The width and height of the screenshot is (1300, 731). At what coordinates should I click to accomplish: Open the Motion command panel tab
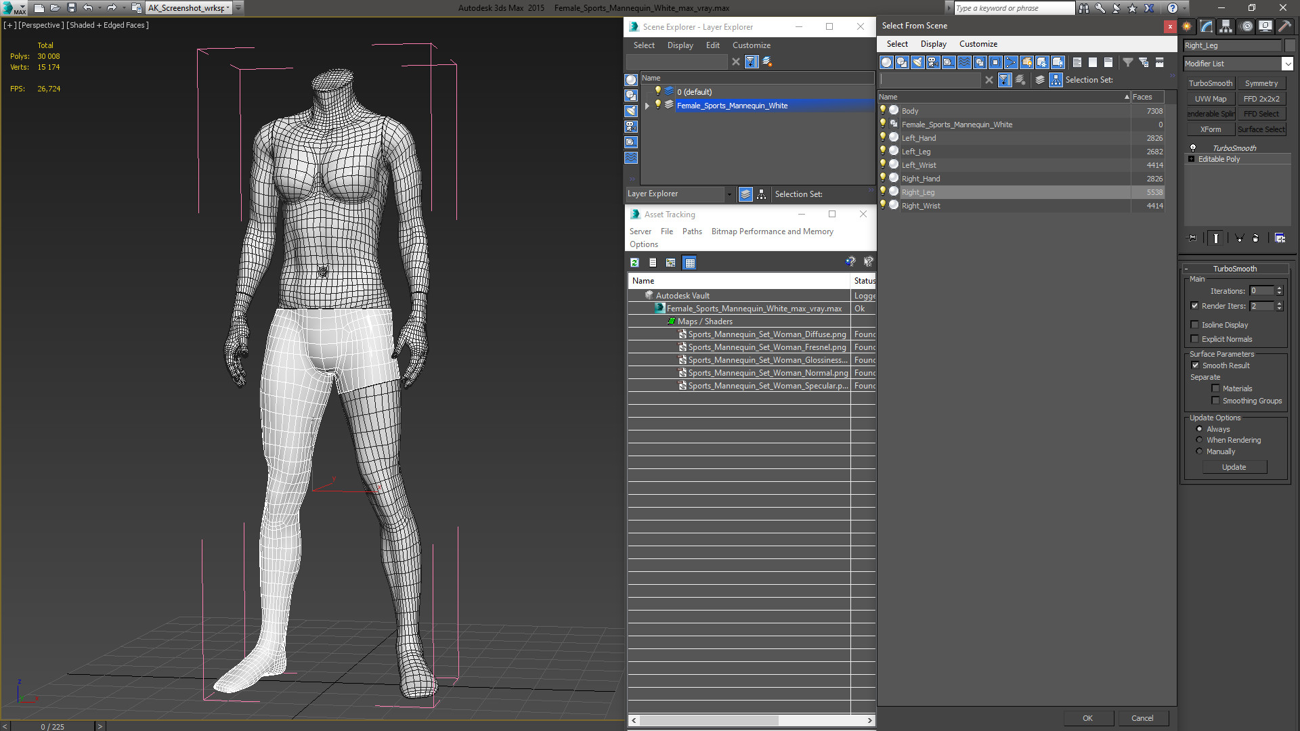(1247, 26)
